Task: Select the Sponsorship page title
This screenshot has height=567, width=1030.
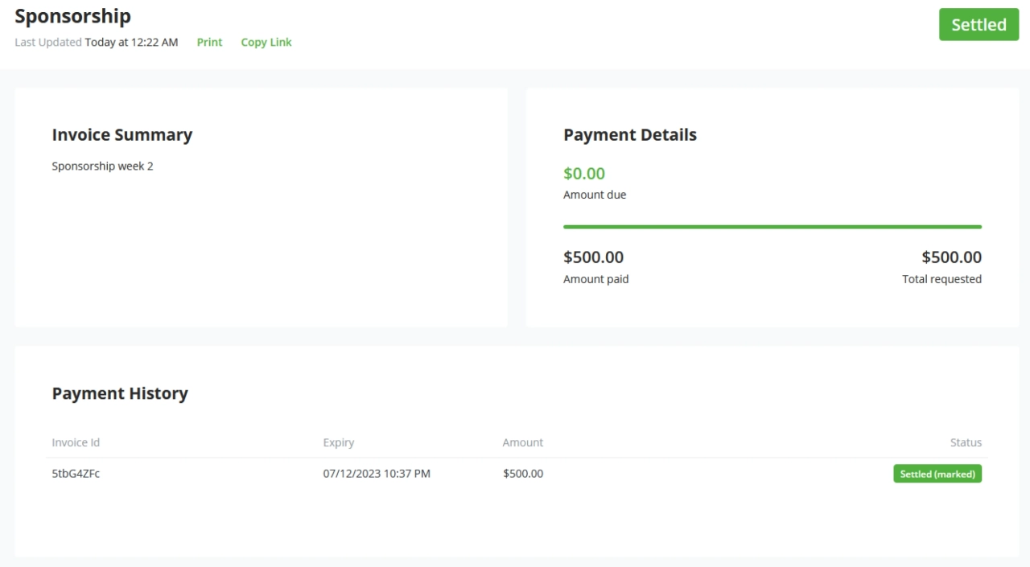Action: pos(72,16)
